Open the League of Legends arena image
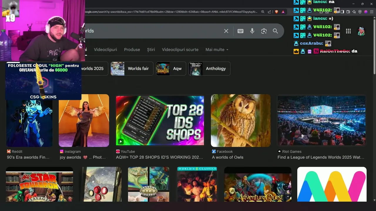The width and height of the screenshot is (376, 211). pos(322,120)
